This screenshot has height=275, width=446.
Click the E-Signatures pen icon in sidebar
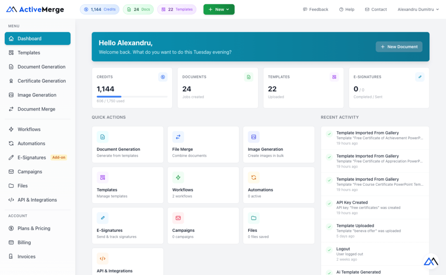pyautogui.click(x=11, y=158)
